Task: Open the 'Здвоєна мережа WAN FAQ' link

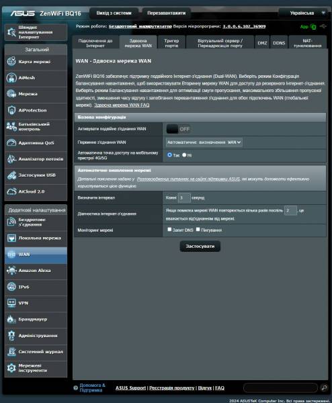Action: [122, 105]
